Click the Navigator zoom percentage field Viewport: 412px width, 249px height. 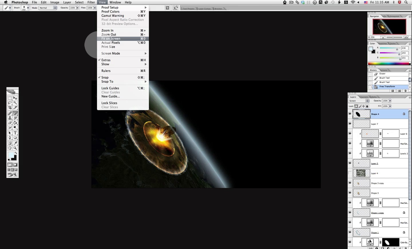click(x=374, y=37)
